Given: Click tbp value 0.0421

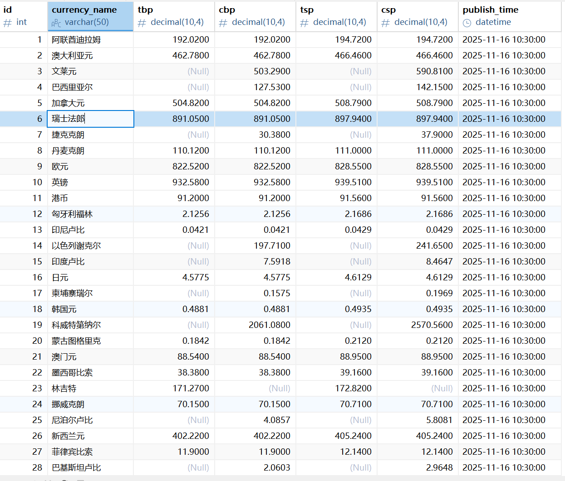Looking at the screenshot, I should click(x=196, y=230).
